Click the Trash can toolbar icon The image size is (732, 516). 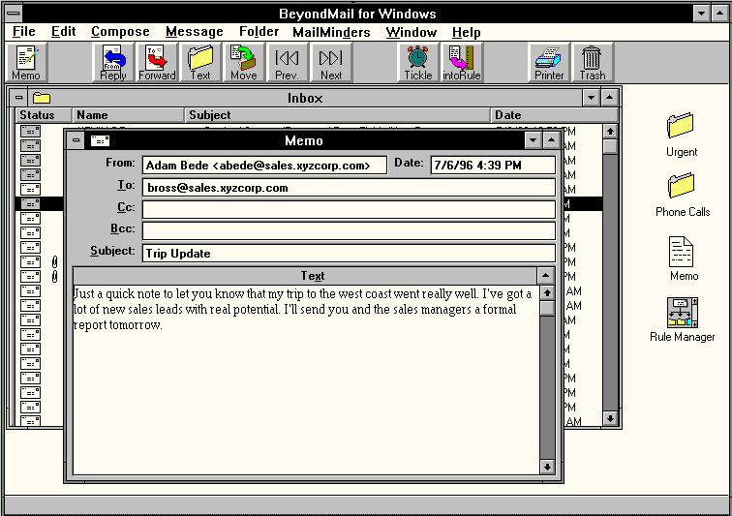(592, 63)
